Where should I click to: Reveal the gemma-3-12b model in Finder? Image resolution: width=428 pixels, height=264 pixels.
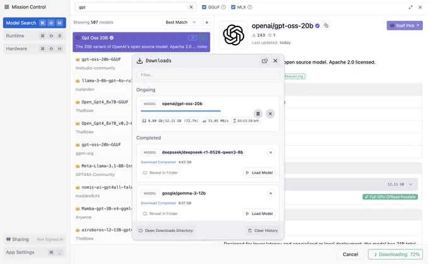(160, 214)
